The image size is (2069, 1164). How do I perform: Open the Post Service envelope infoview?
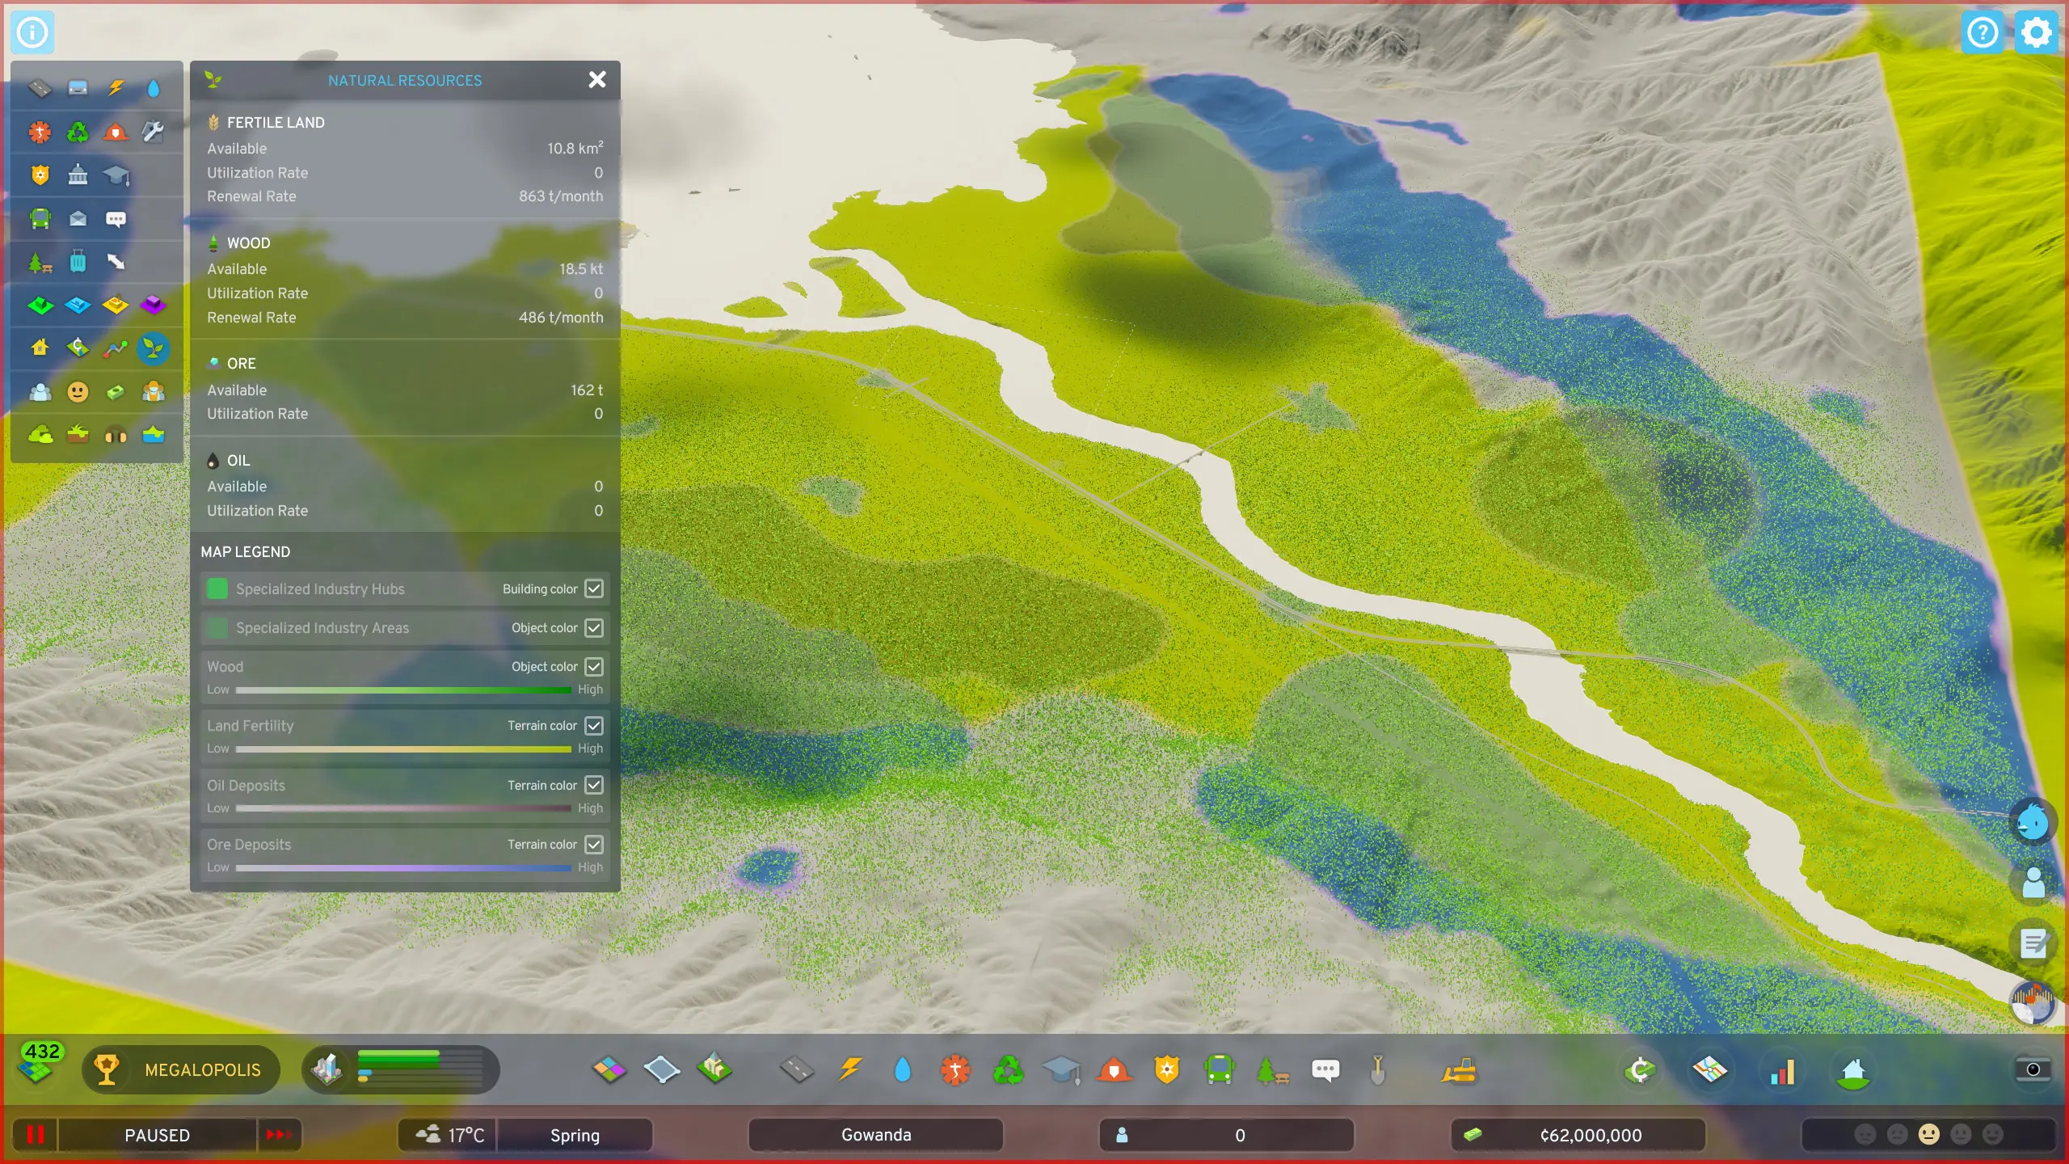coord(78,218)
